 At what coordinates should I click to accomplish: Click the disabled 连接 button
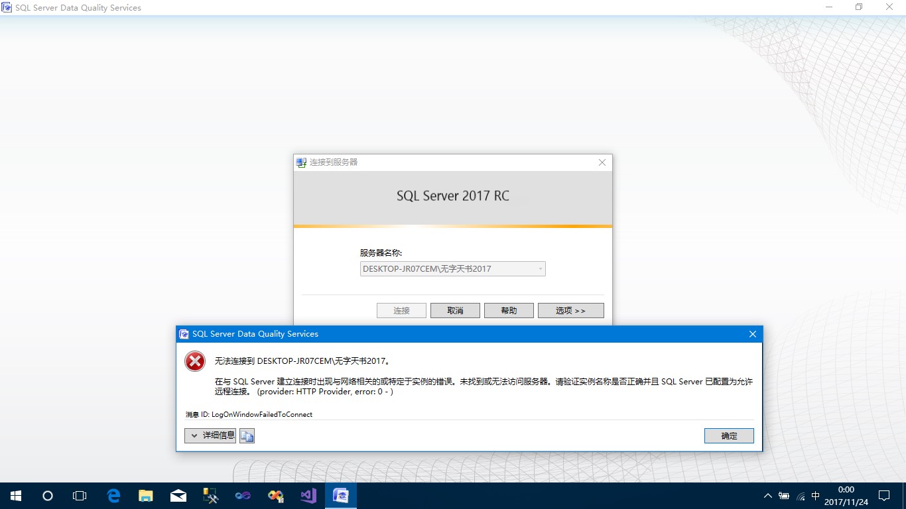point(401,310)
